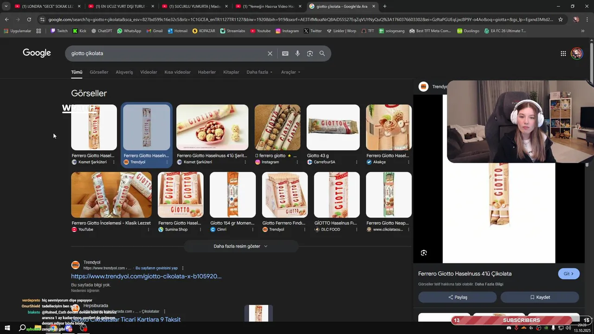
Task: Open the Hepsiburada result's three-dot menu
Action: [164, 311]
